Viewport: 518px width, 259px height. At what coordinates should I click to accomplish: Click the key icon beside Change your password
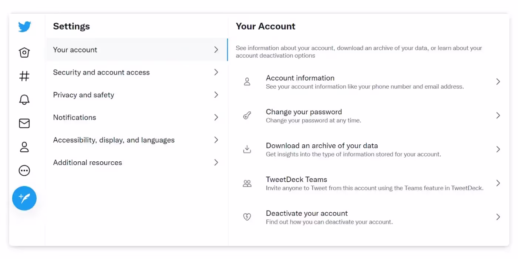click(247, 116)
